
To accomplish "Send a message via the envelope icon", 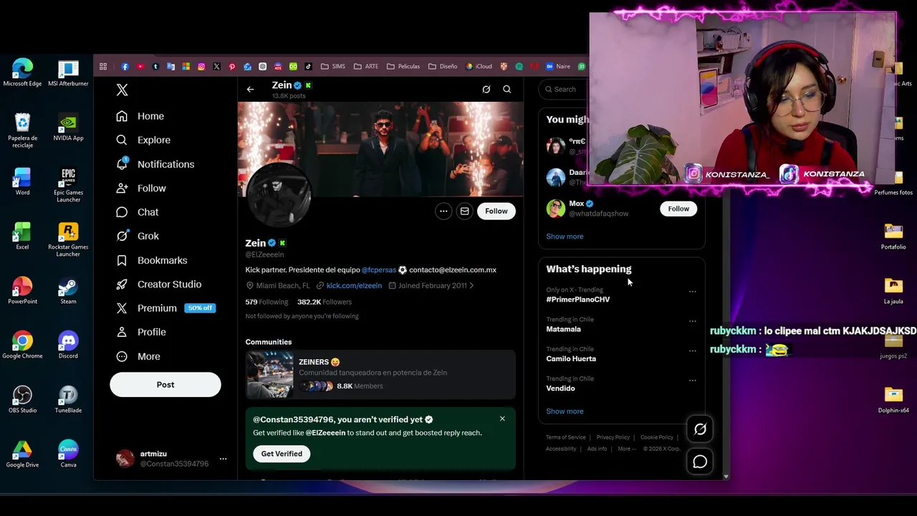I will click(464, 211).
